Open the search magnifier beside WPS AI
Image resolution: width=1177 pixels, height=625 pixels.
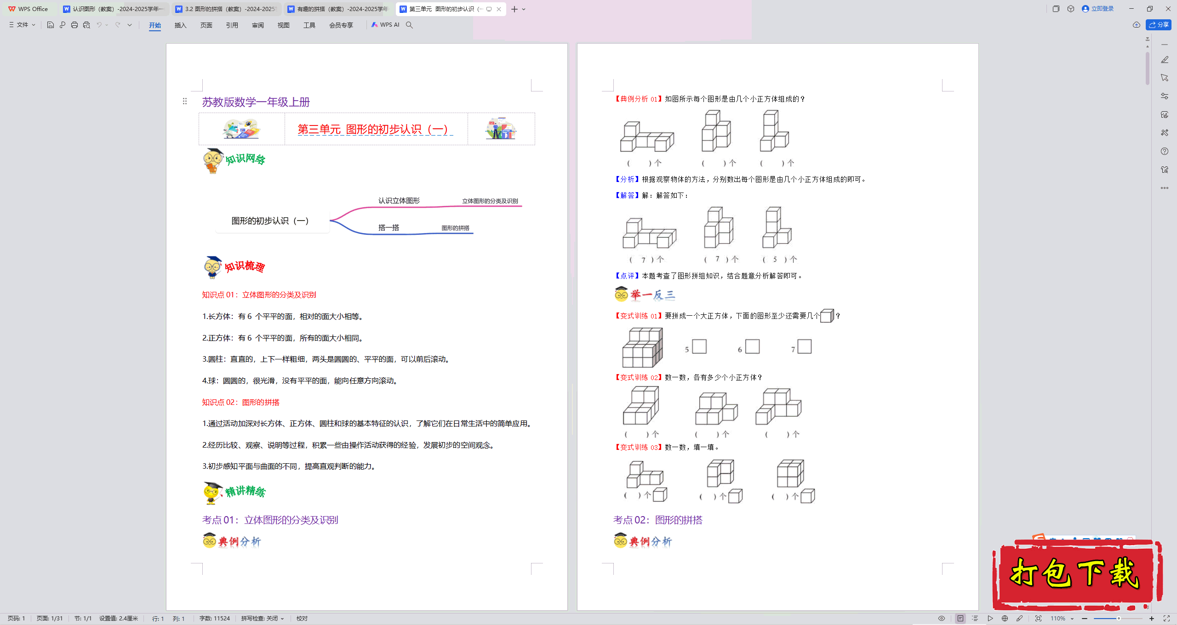tap(409, 25)
